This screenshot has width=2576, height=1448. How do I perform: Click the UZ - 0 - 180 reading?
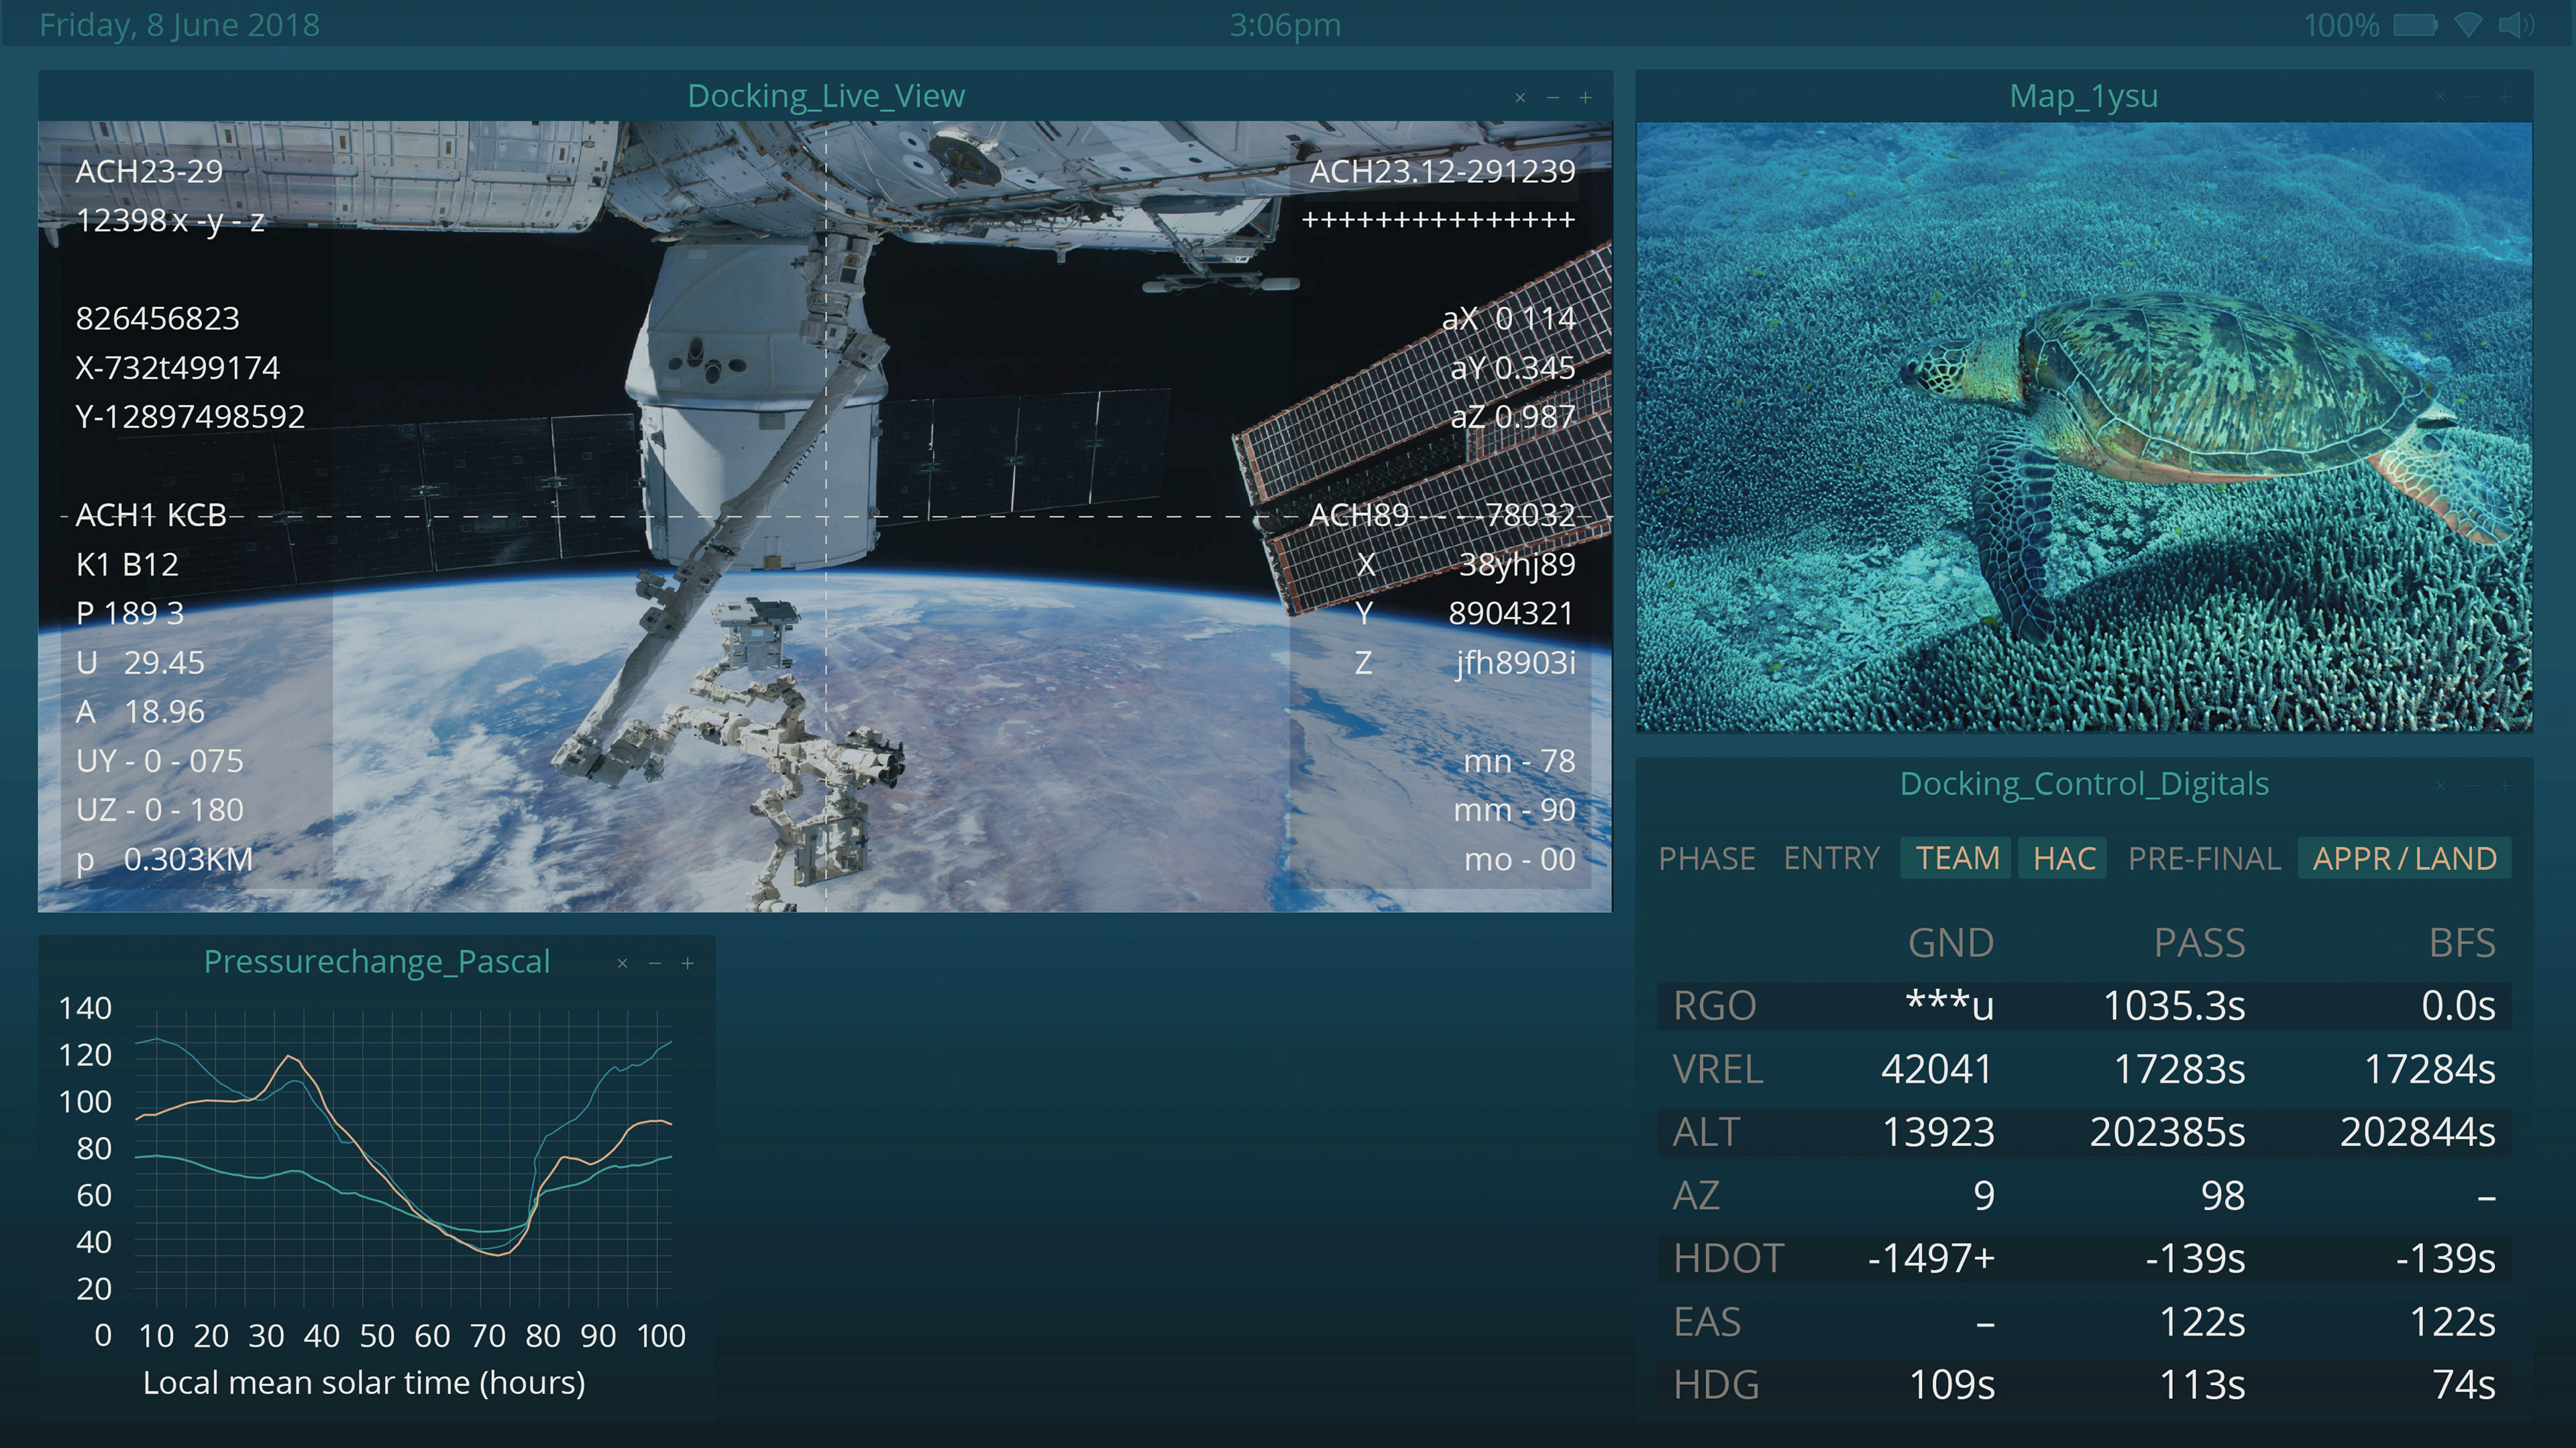click(x=160, y=809)
